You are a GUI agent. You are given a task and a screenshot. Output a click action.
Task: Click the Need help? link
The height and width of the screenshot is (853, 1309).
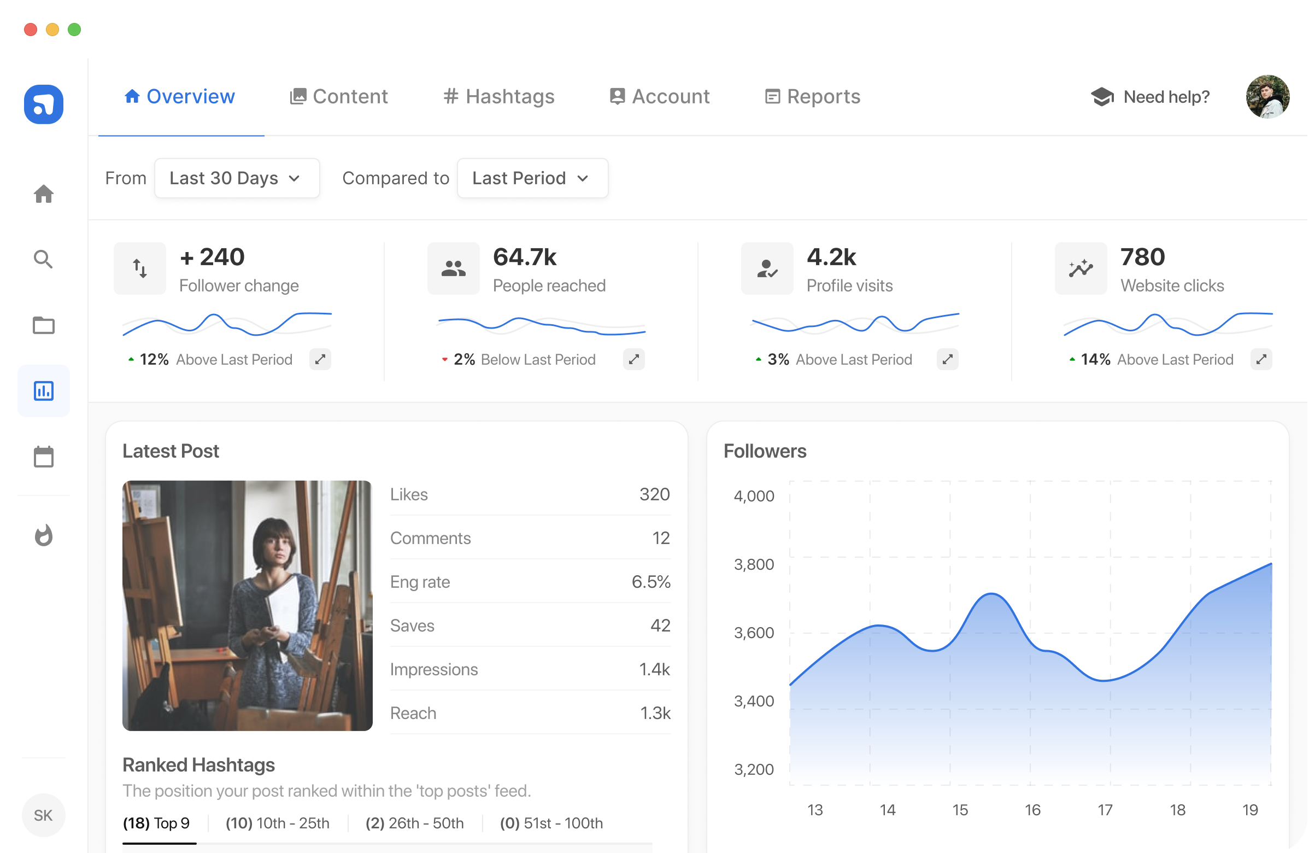tap(1167, 97)
